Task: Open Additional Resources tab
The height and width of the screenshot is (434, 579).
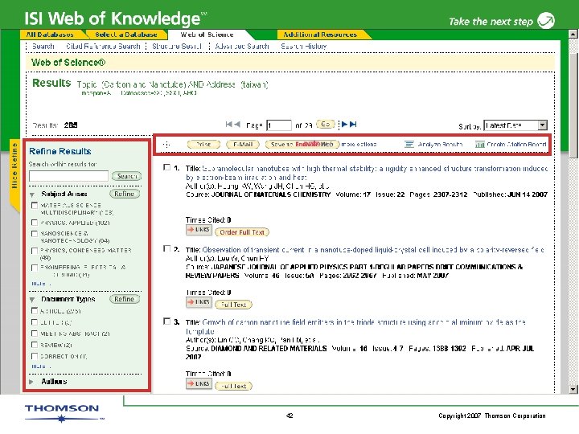Action: click(320, 35)
